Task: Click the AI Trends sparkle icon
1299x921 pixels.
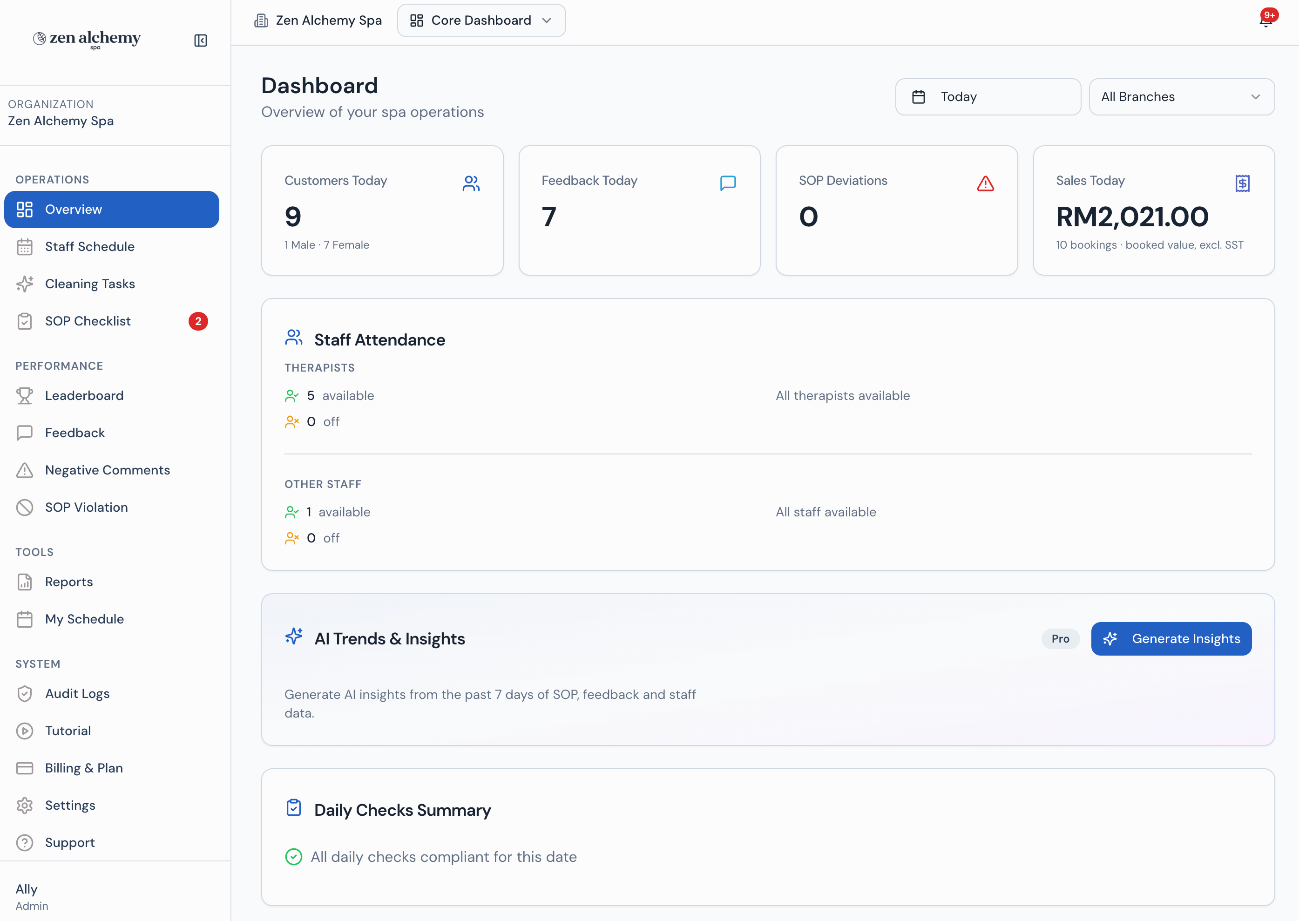Action: tap(294, 637)
